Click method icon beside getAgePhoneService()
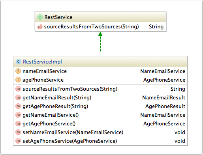This screenshot has width=203, height=155. (x=18, y=123)
